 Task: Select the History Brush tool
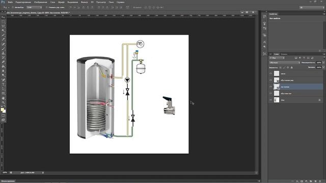tap(3, 57)
